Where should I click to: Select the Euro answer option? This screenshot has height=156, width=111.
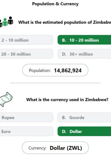(x=27, y=131)
